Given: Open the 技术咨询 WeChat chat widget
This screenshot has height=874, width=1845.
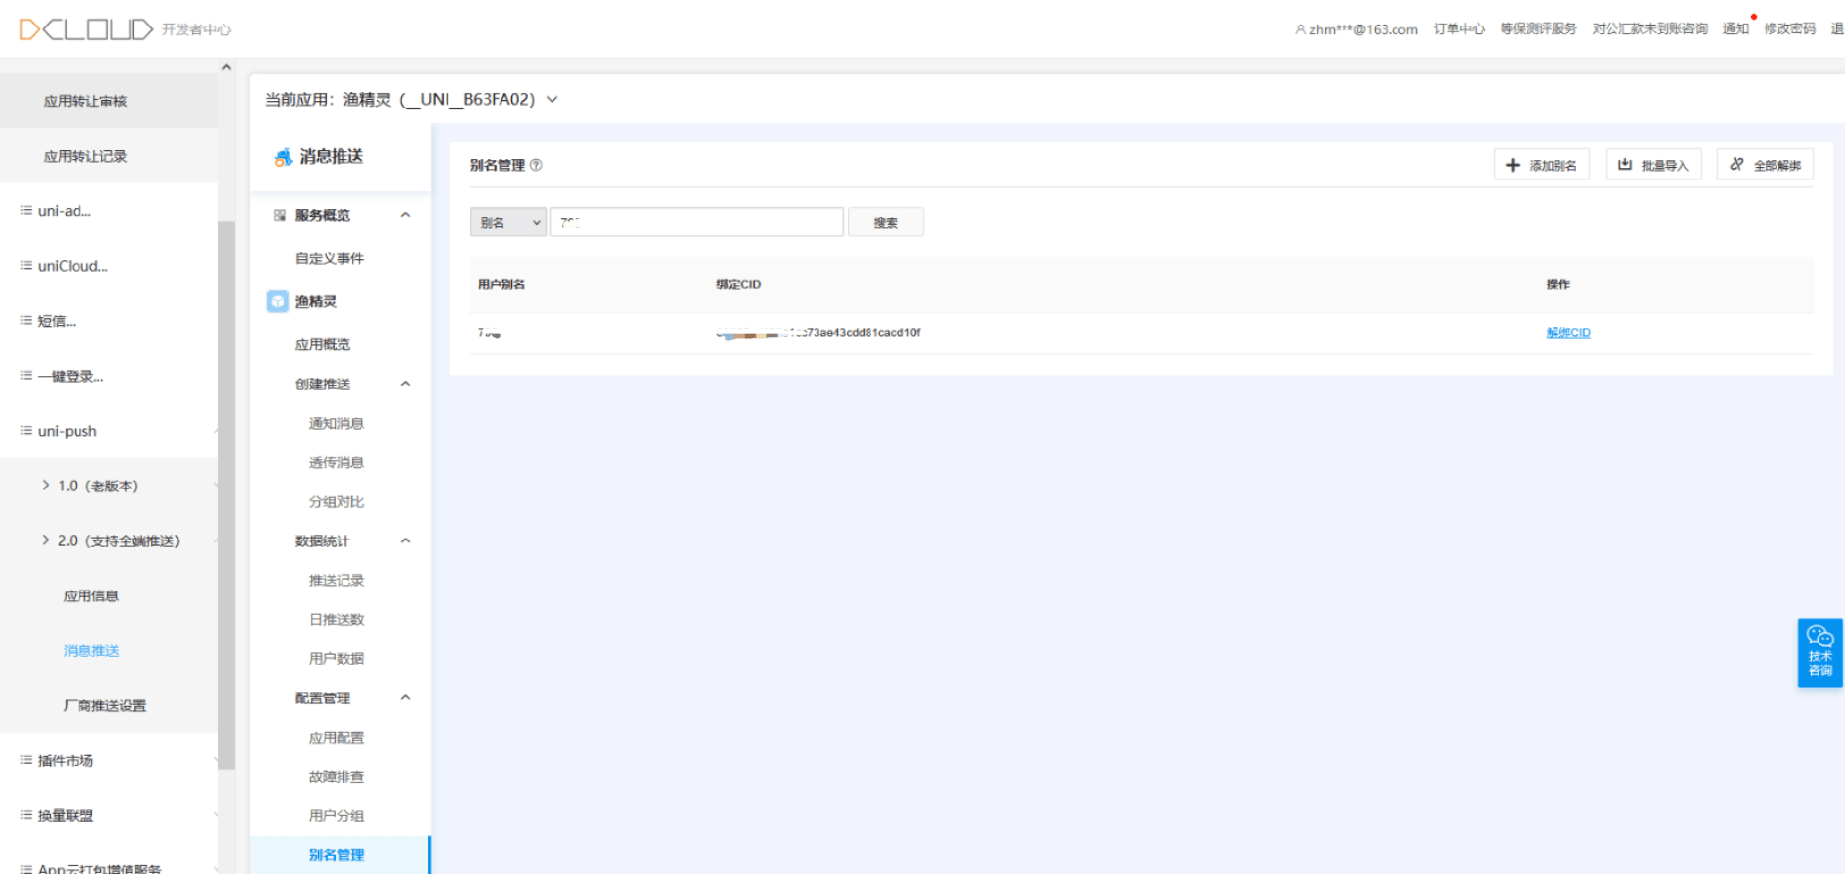Looking at the screenshot, I should [1819, 652].
